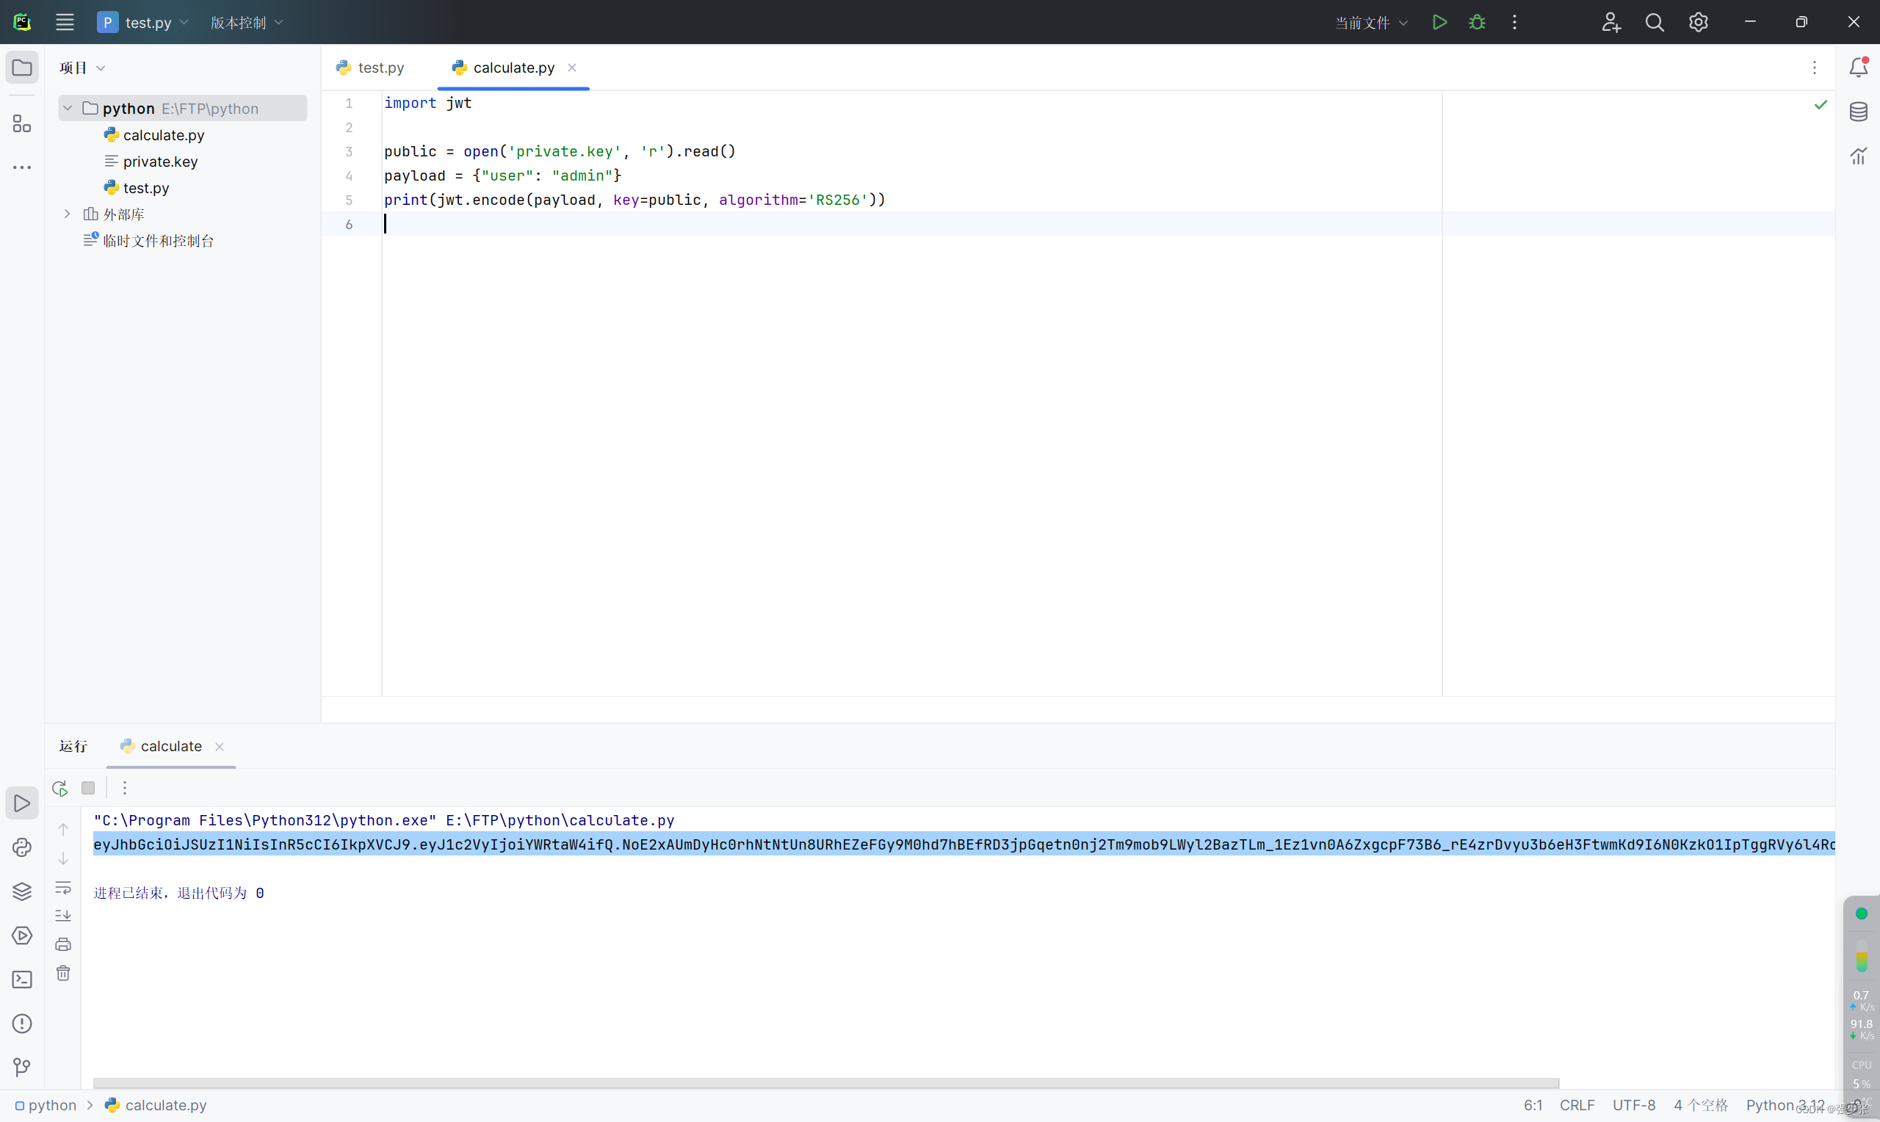Image resolution: width=1880 pixels, height=1122 pixels.
Task: Open Notifications bell icon
Action: tap(1858, 68)
